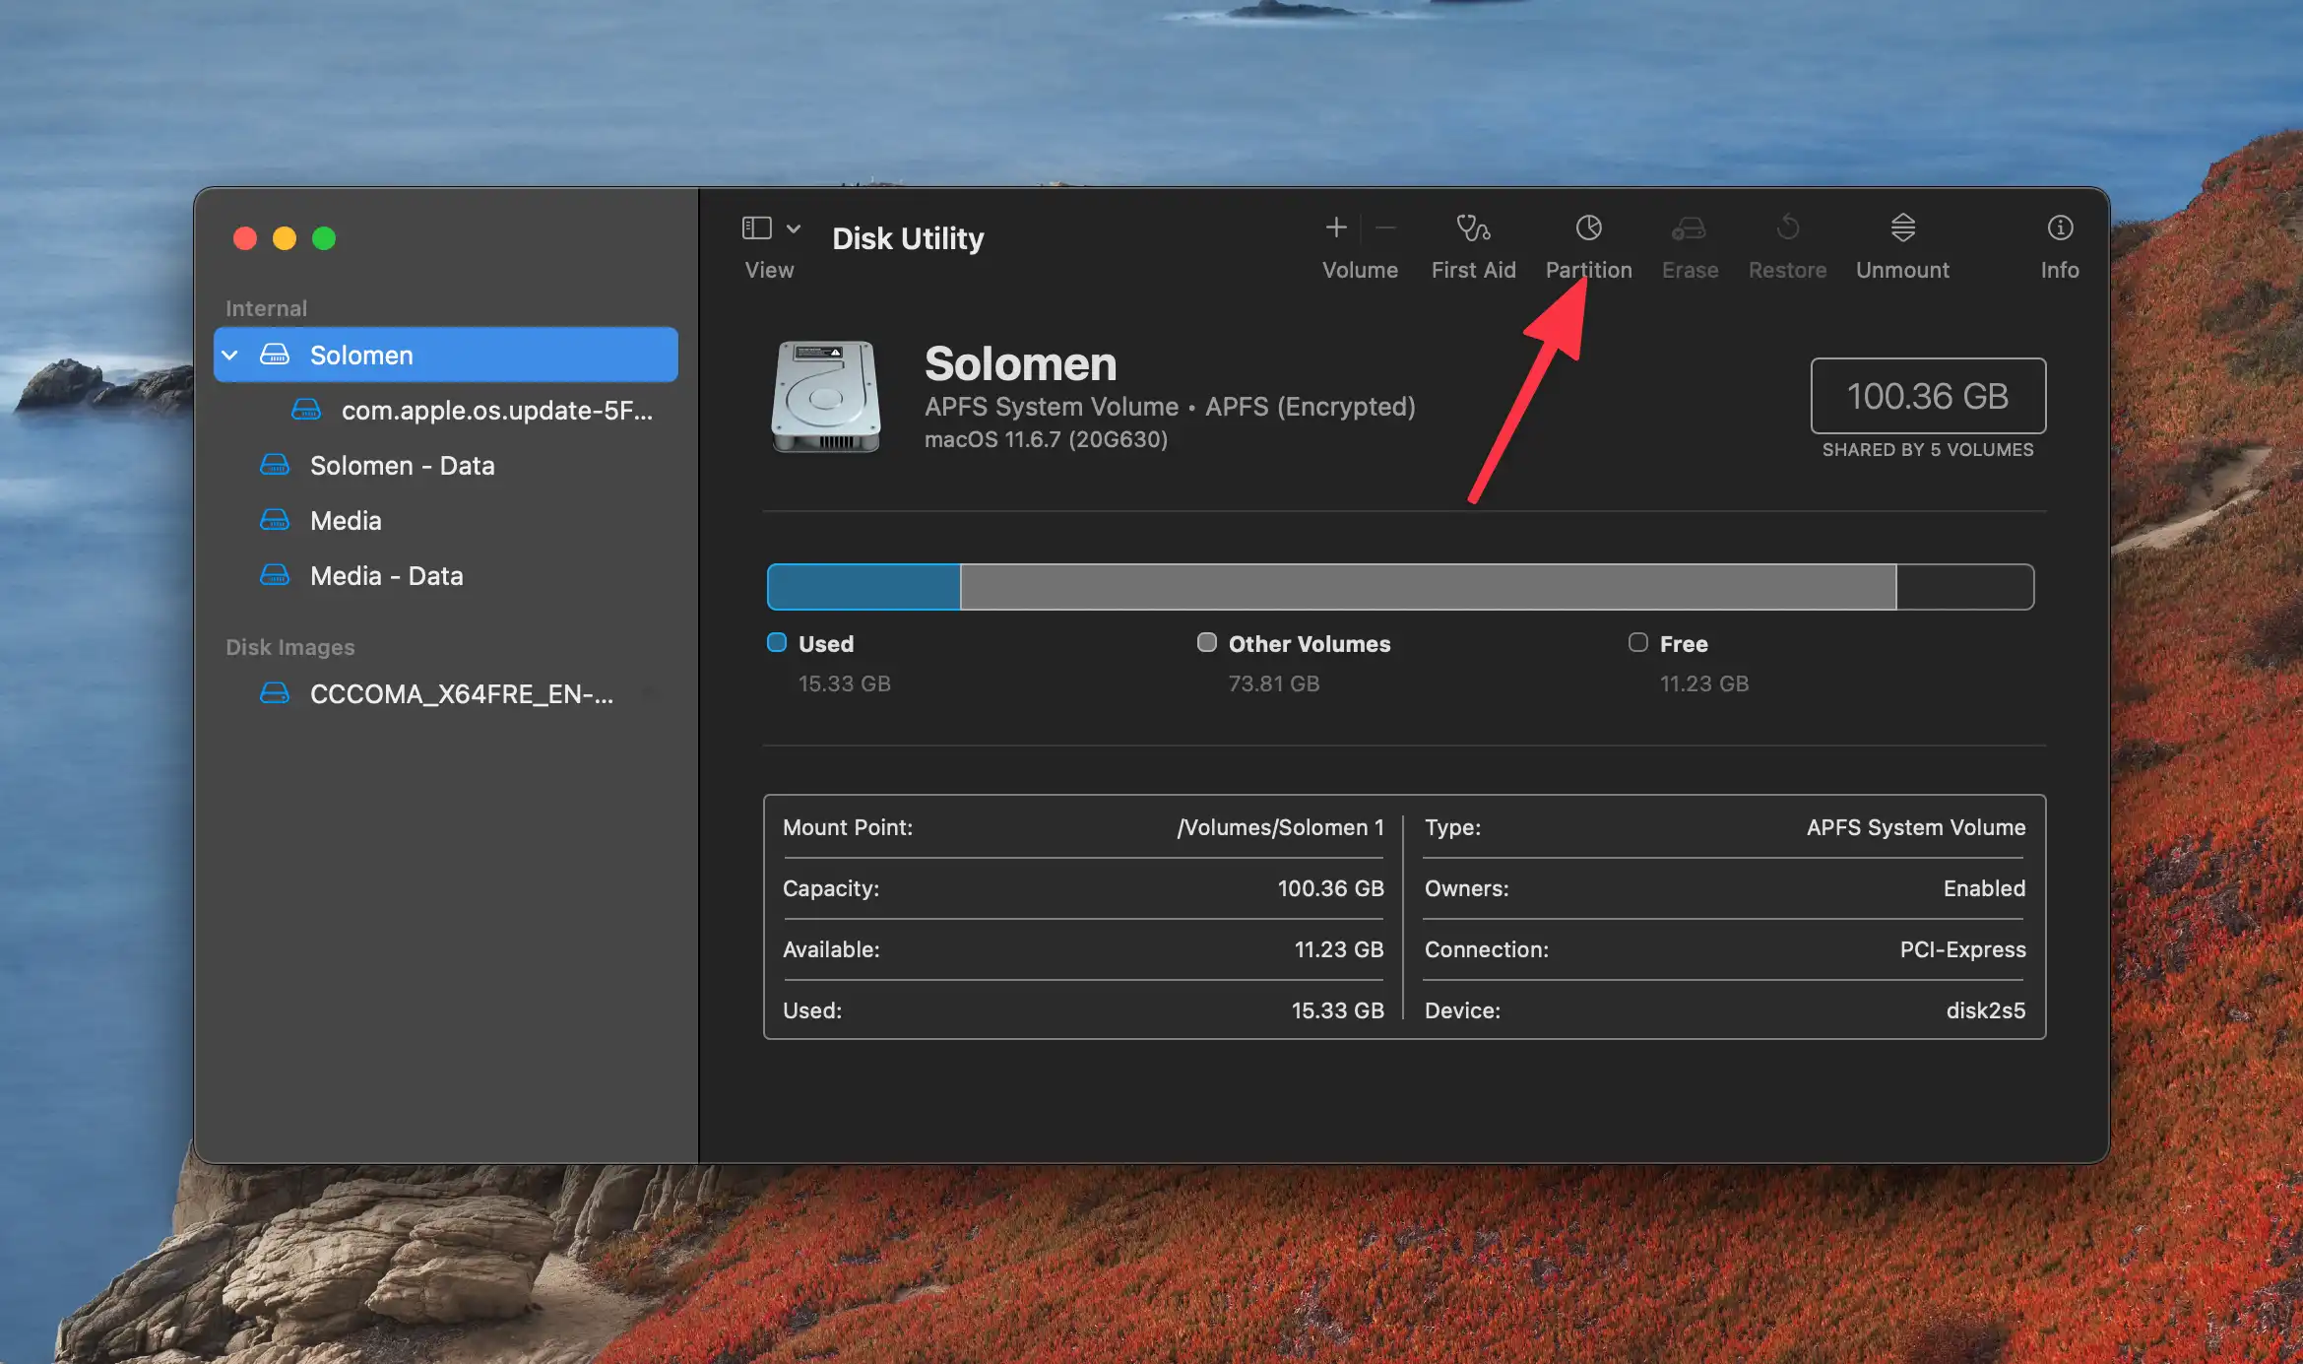Click the Used blue legend swatch

[777, 642]
